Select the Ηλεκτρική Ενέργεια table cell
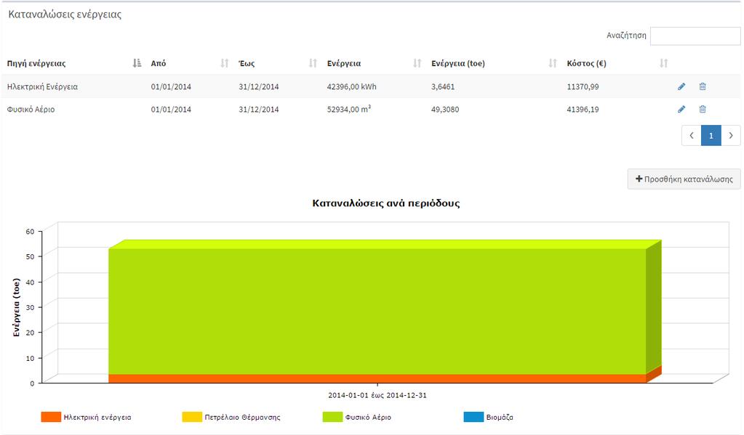 (x=42, y=86)
